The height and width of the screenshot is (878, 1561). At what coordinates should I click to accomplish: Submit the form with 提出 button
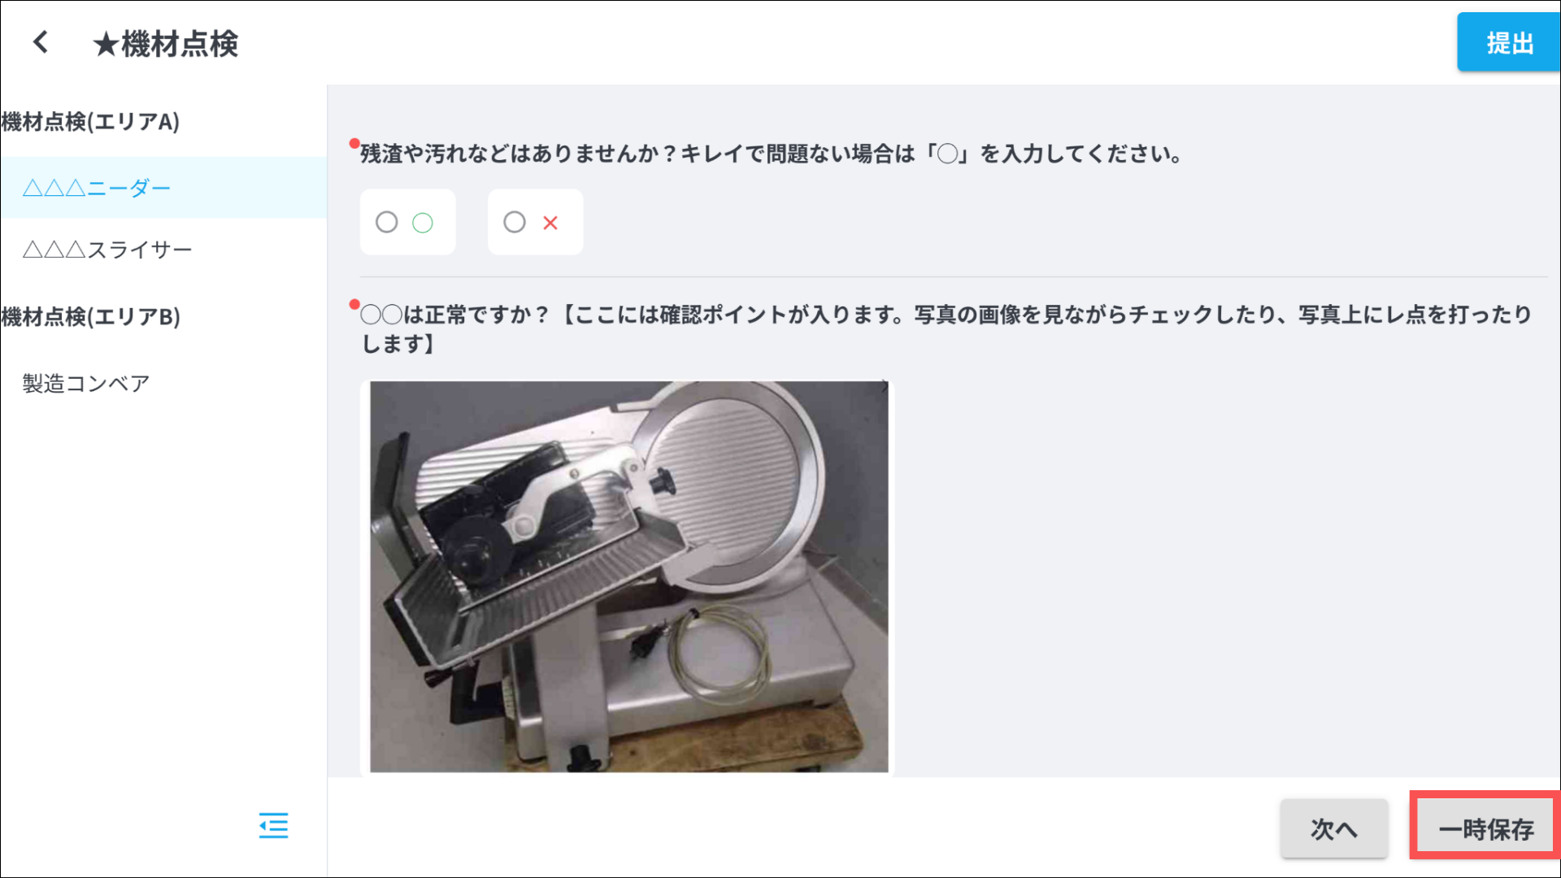(1508, 42)
